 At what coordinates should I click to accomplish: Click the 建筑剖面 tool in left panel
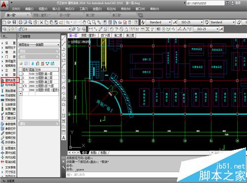pos(10,80)
